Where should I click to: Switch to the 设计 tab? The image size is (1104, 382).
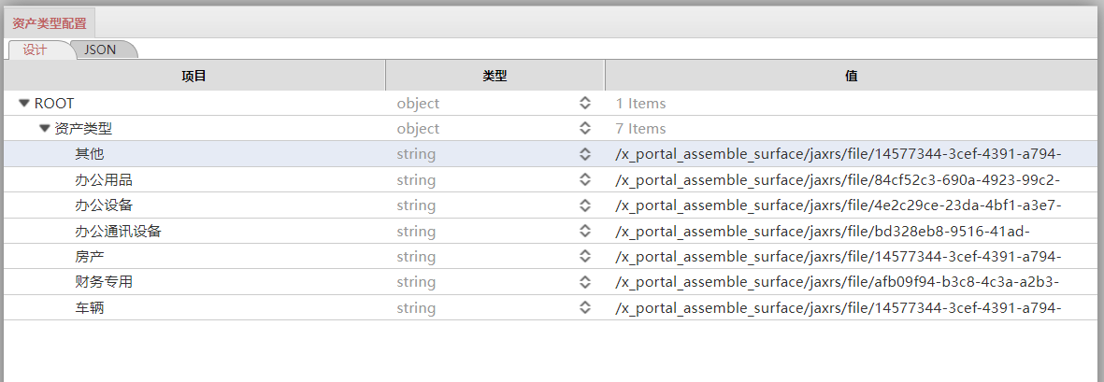pyautogui.click(x=36, y=50)
